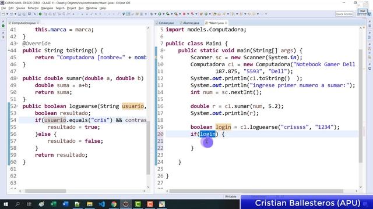Viewport: 373px width, 209px height.
Task: Open the Window menu
Action: click(x=92, y=8)
